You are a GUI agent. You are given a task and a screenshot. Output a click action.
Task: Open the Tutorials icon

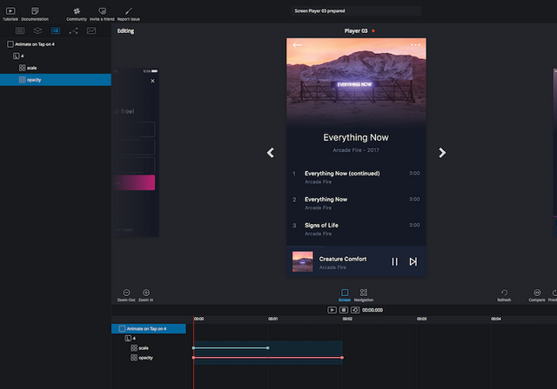[x=10, y=11]
